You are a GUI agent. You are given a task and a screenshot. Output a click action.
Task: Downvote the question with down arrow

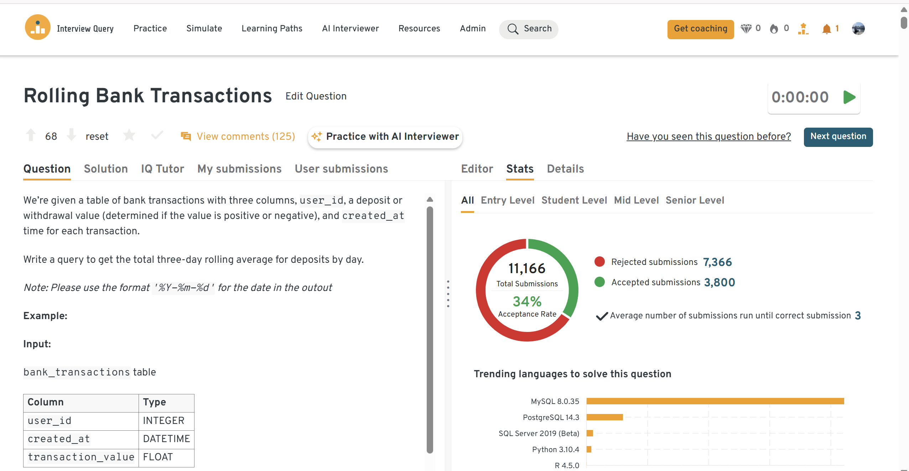click(x=72, y=135)
